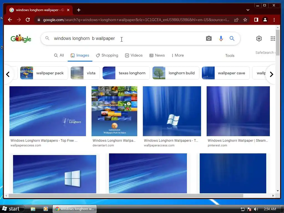Image resolution: width=284 pixels, height=213 pixels.
Task: Open 'Windows Longhorn Wallpaper | Steam' link
Action: [238, 141]
